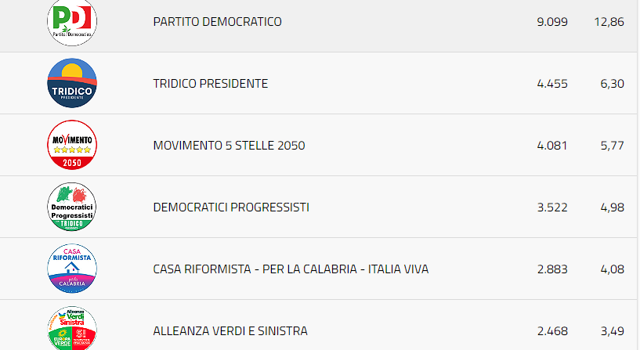Viewport: 640px width, 350px height.
Task: Select the 6,30 percentage
Action: (x=612, y=84)
